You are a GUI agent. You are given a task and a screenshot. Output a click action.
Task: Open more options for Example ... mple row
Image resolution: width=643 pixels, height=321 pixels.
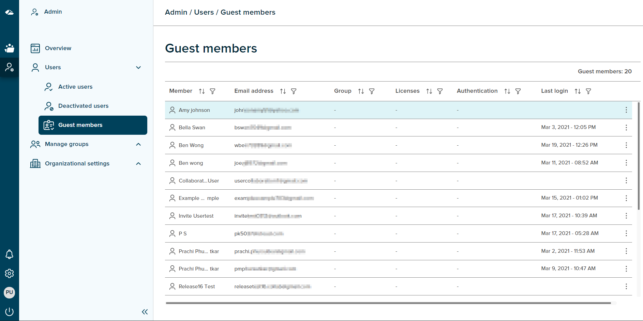click(626, 198)
